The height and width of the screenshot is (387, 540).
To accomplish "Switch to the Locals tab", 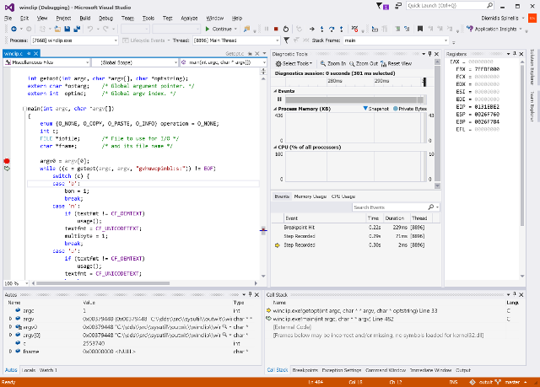I will pyautogui.click(x=29, y=370).
